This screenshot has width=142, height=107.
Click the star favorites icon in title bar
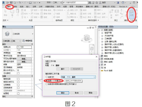click(97, 3)
